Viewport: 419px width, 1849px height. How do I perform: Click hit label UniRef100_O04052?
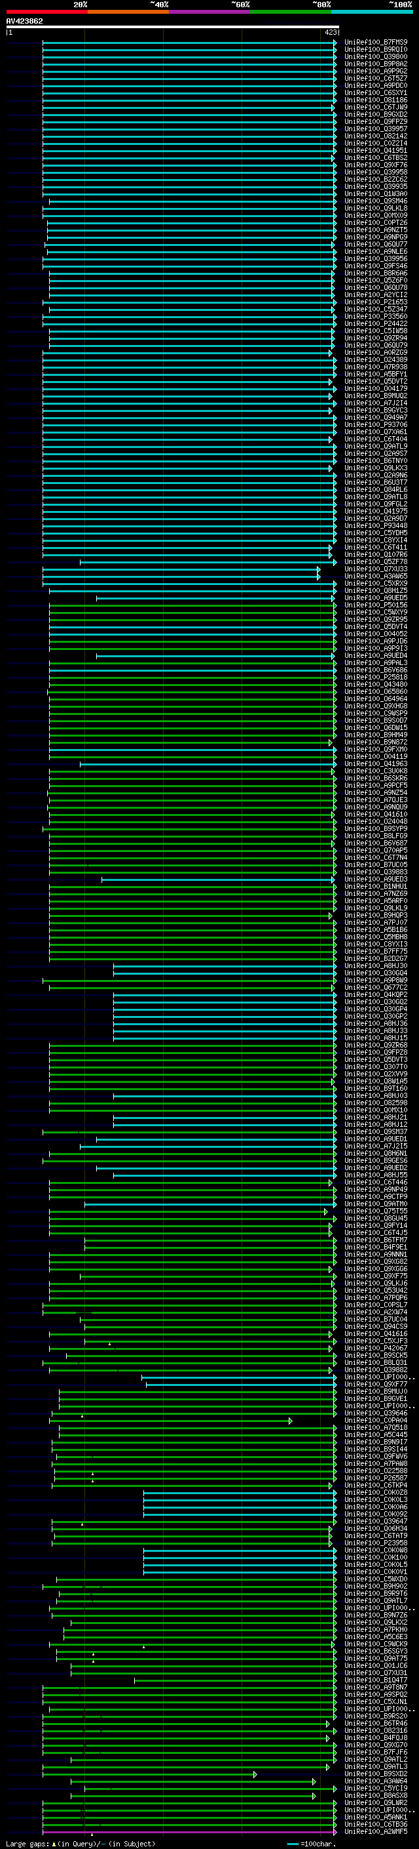376,634
